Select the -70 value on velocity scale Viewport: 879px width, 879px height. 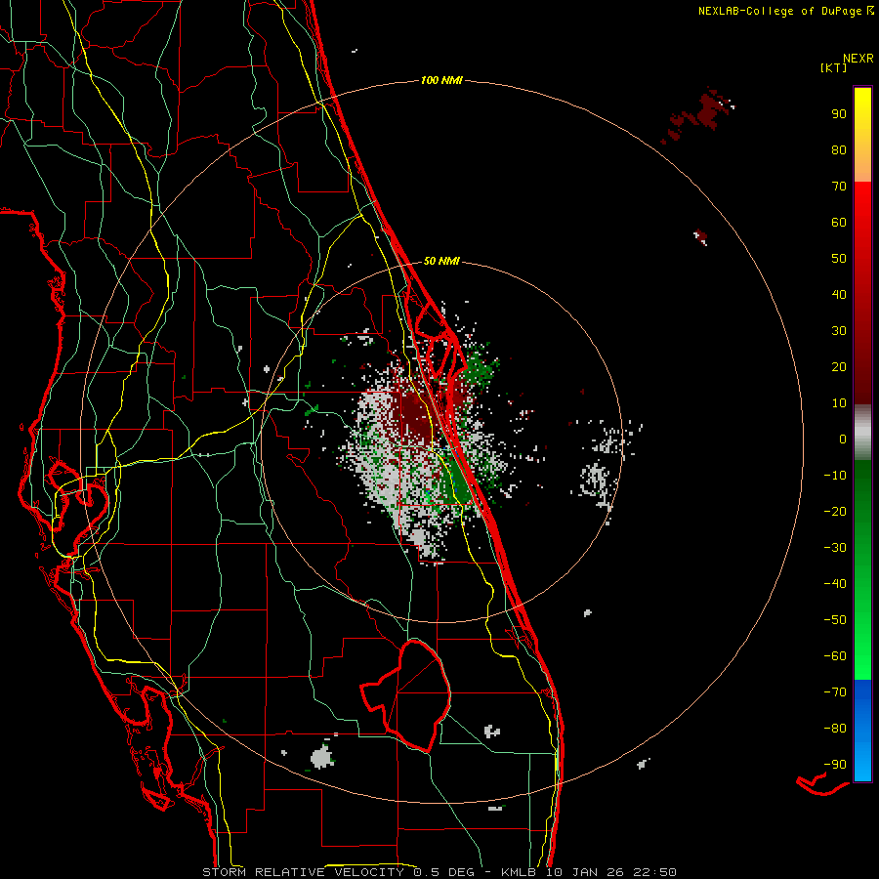click(x=835, y=692)
